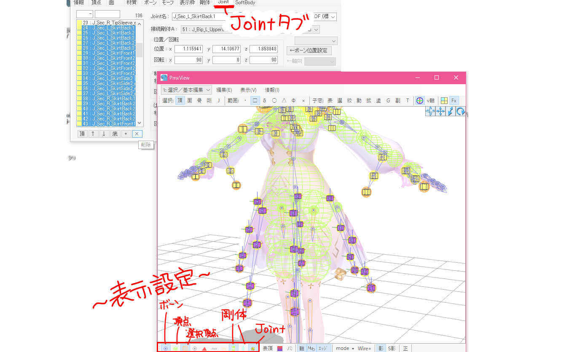
Task: Toggle rigid body display in bottom bar
Action: click(233, 348)
